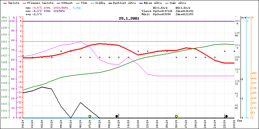Click the yellow sunset marker near 16:20
Viewport: 259px width, 129px height.
[176, 116]
